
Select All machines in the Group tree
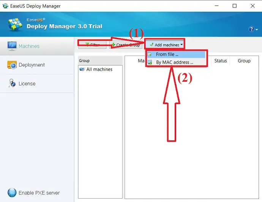point(99,69)
